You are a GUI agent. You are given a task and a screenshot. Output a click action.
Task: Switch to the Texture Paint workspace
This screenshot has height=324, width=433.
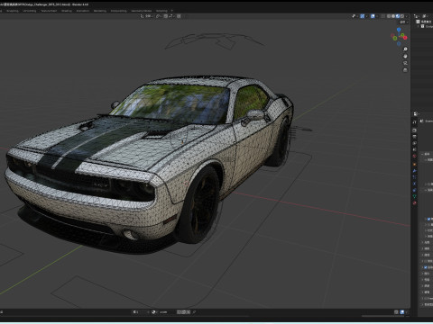[49, 11]
